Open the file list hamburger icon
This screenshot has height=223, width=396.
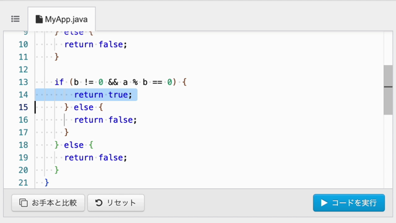[x=15, y=19]
